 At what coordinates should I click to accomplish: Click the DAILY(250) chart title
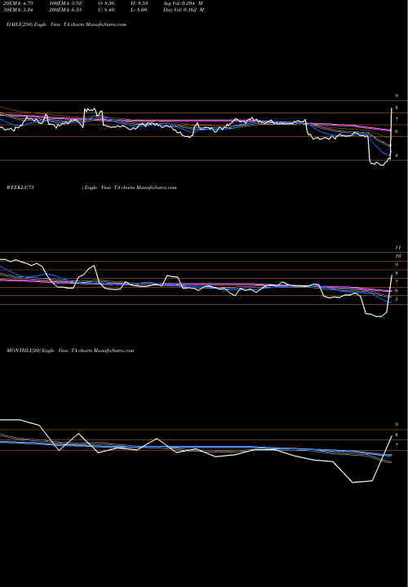point(66,24)
